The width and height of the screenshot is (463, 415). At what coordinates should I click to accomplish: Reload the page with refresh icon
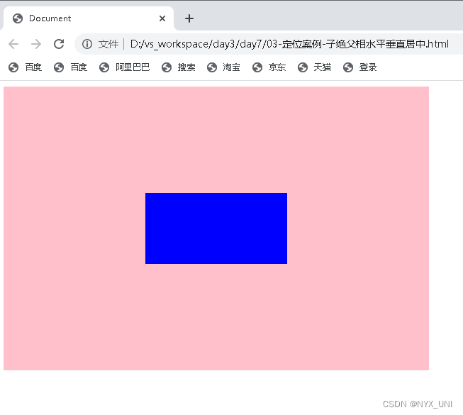click(59, 44)
